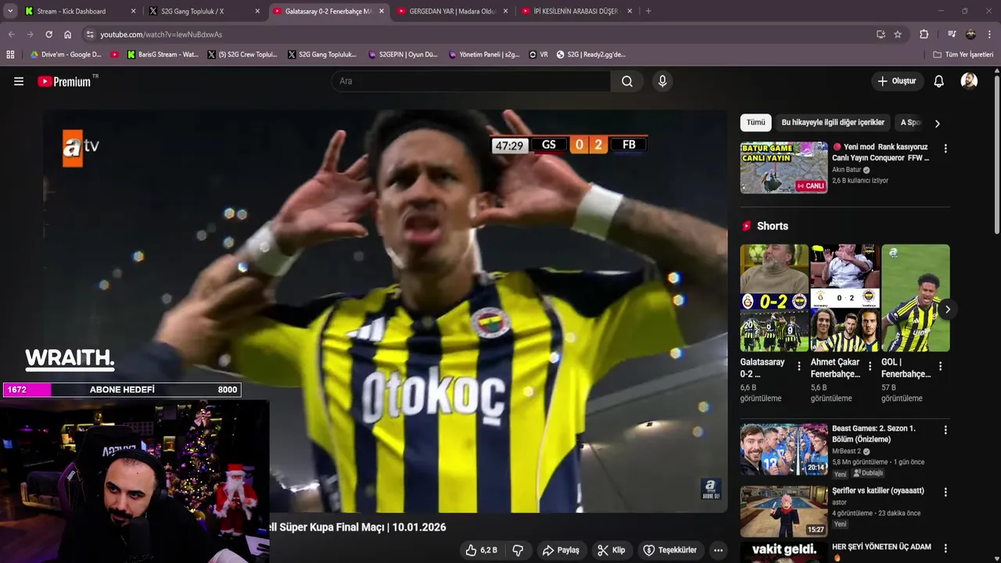Open Akın Batur live stream thumbnail
Viewport: 1001px width, 563px height.
point(784,167)
